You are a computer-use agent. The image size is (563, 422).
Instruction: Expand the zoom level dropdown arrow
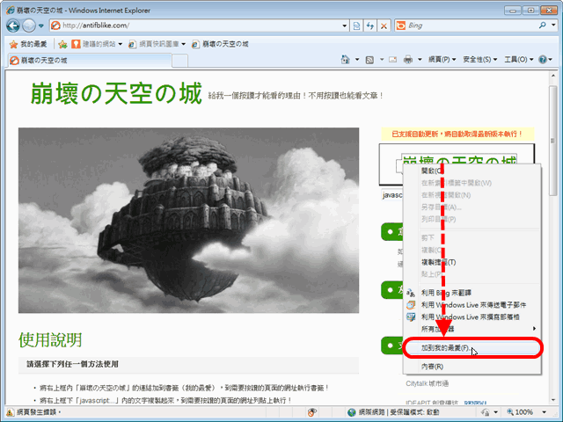[x=544, y=412]
